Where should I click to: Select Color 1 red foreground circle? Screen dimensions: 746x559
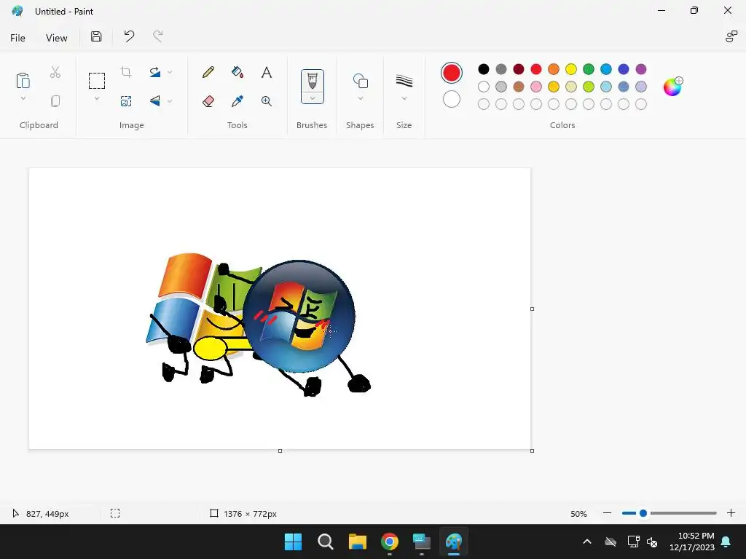click(452, 73)
